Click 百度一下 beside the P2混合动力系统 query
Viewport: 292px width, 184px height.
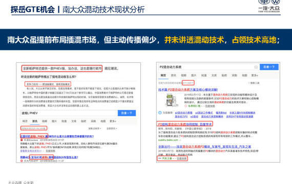coord(269,67)
